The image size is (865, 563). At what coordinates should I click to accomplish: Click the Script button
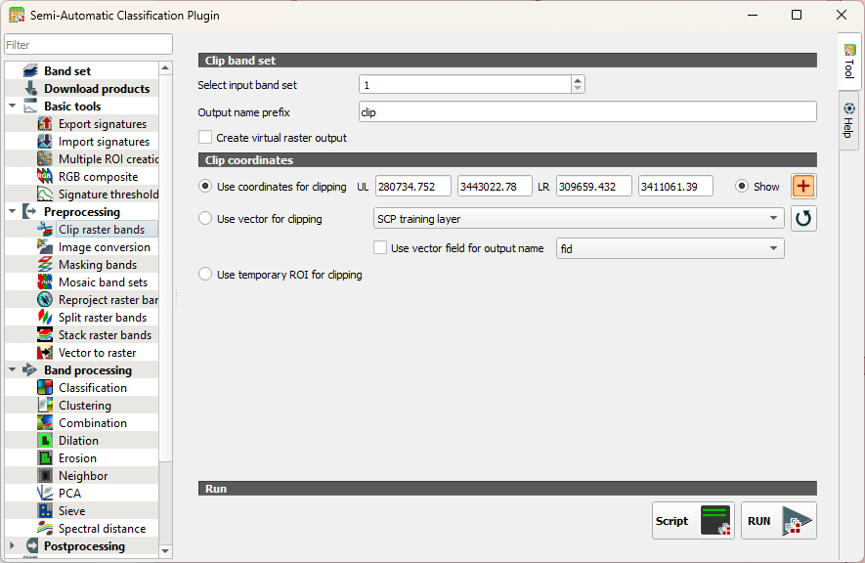pos(692,521)
